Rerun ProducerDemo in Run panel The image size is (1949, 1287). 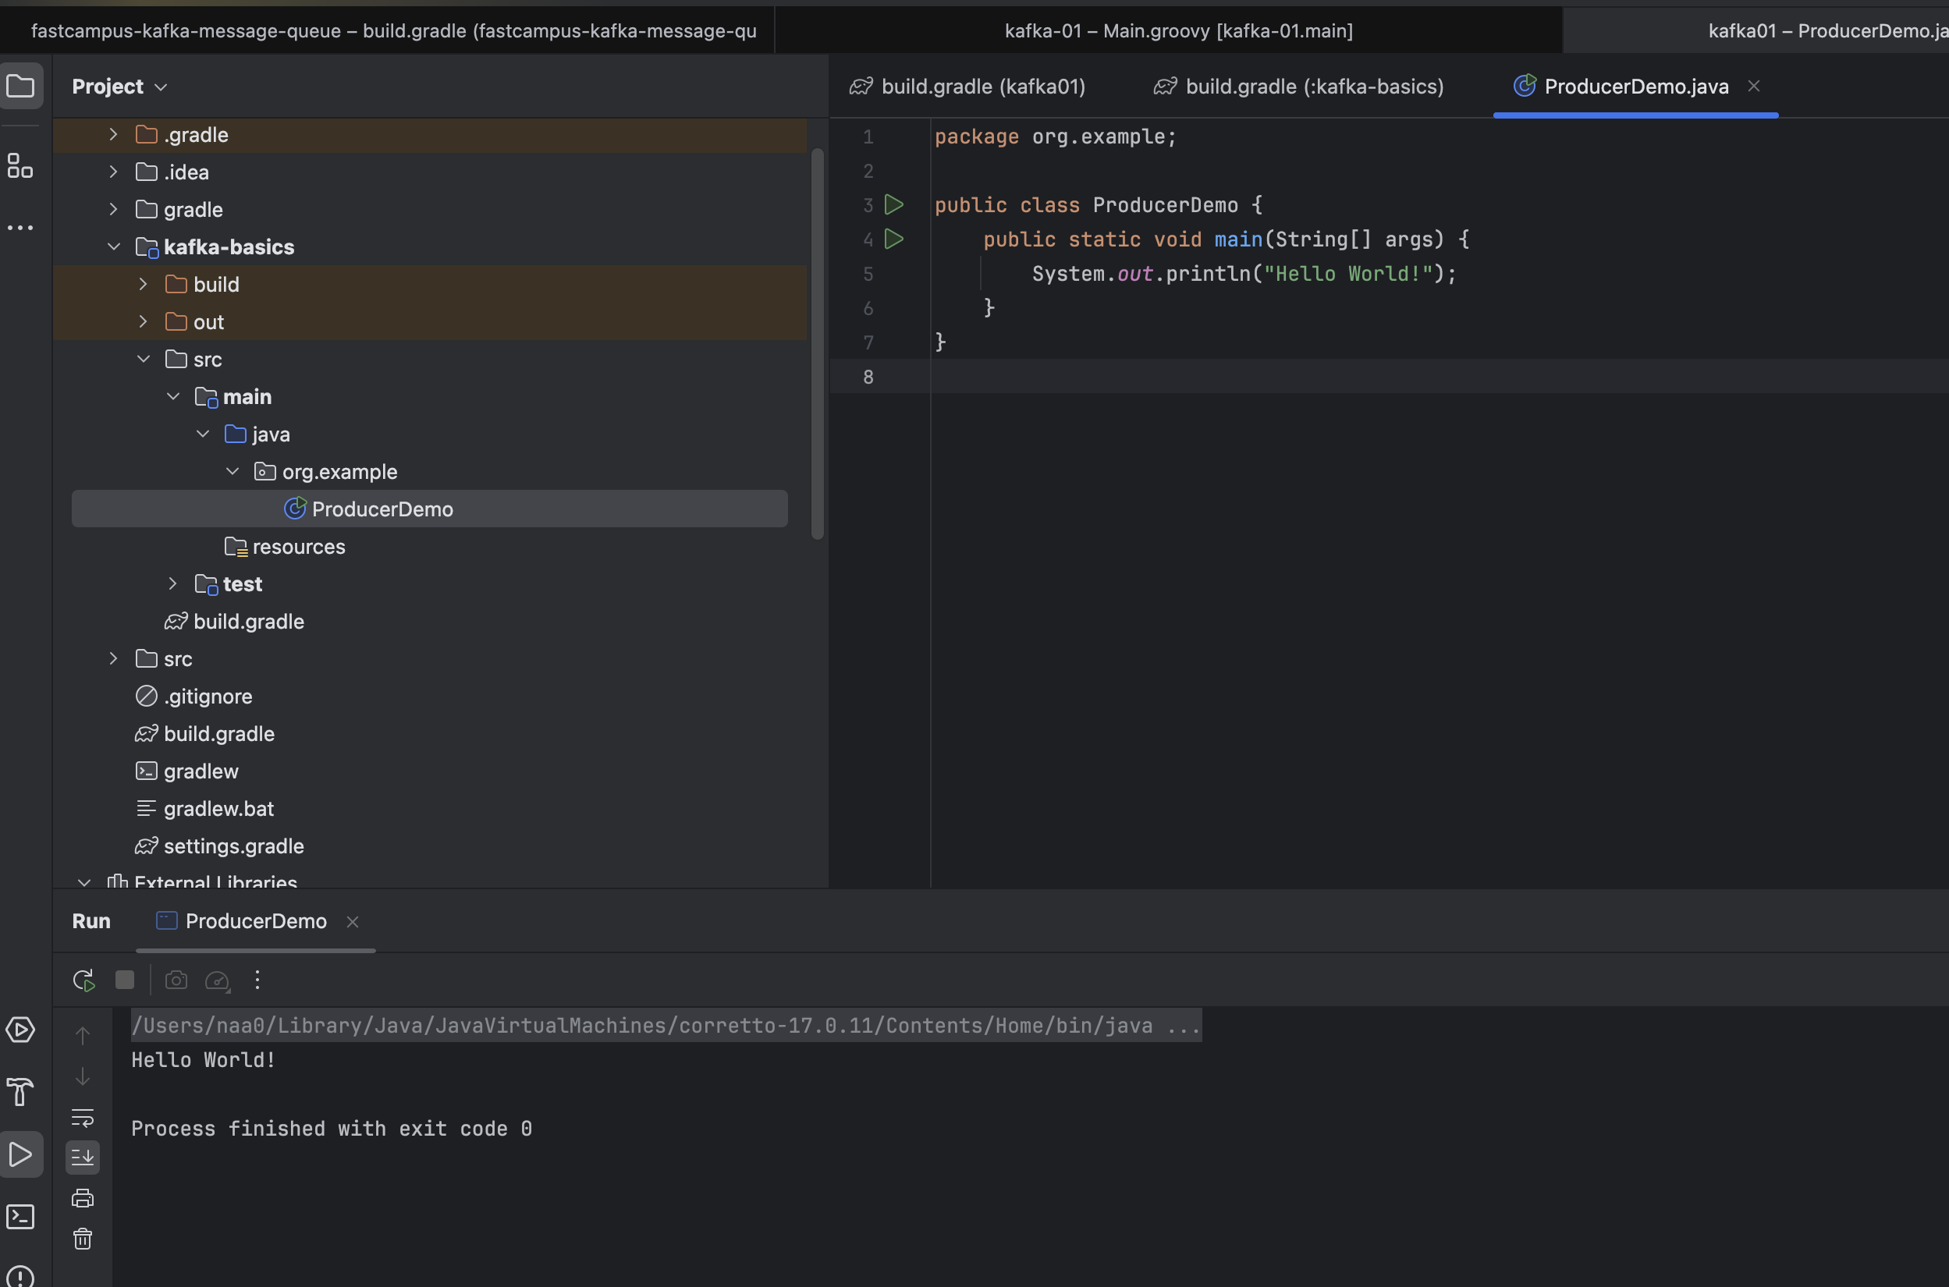tap(83, 980)
